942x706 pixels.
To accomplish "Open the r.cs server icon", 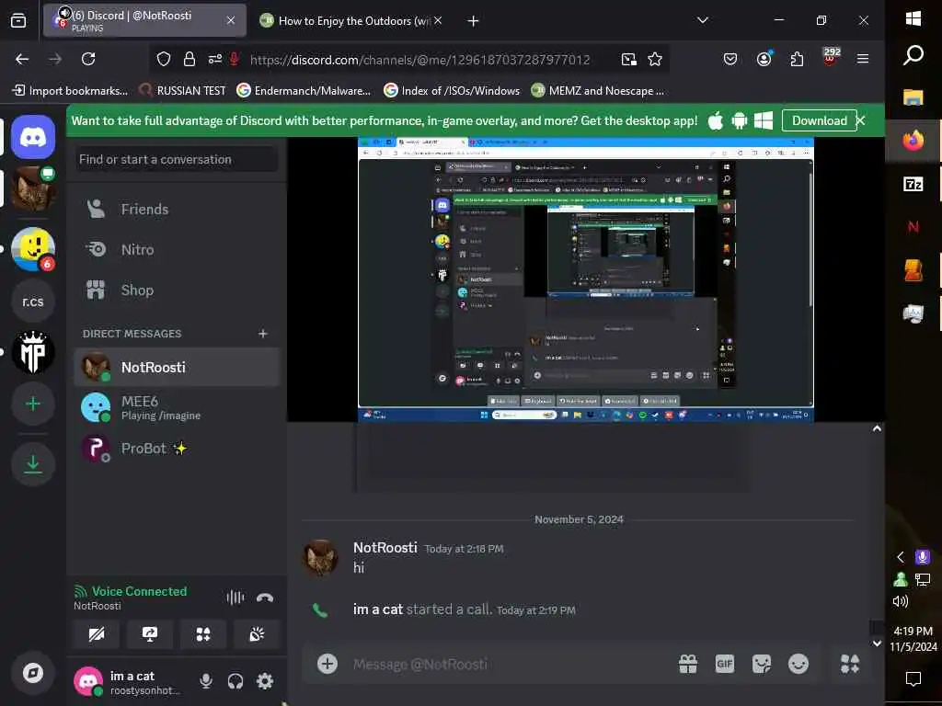I will pos(33,301).
